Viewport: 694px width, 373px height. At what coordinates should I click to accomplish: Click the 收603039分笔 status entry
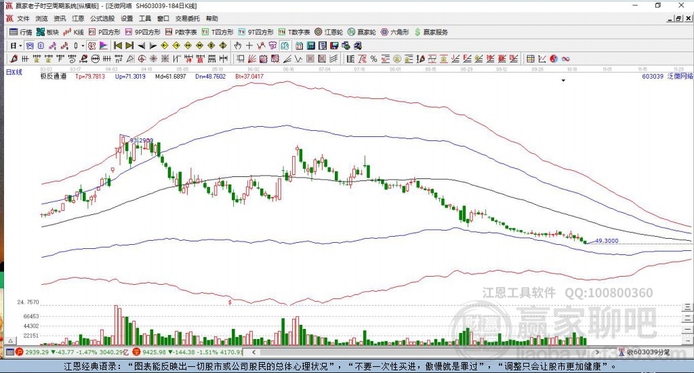point(645,352)
